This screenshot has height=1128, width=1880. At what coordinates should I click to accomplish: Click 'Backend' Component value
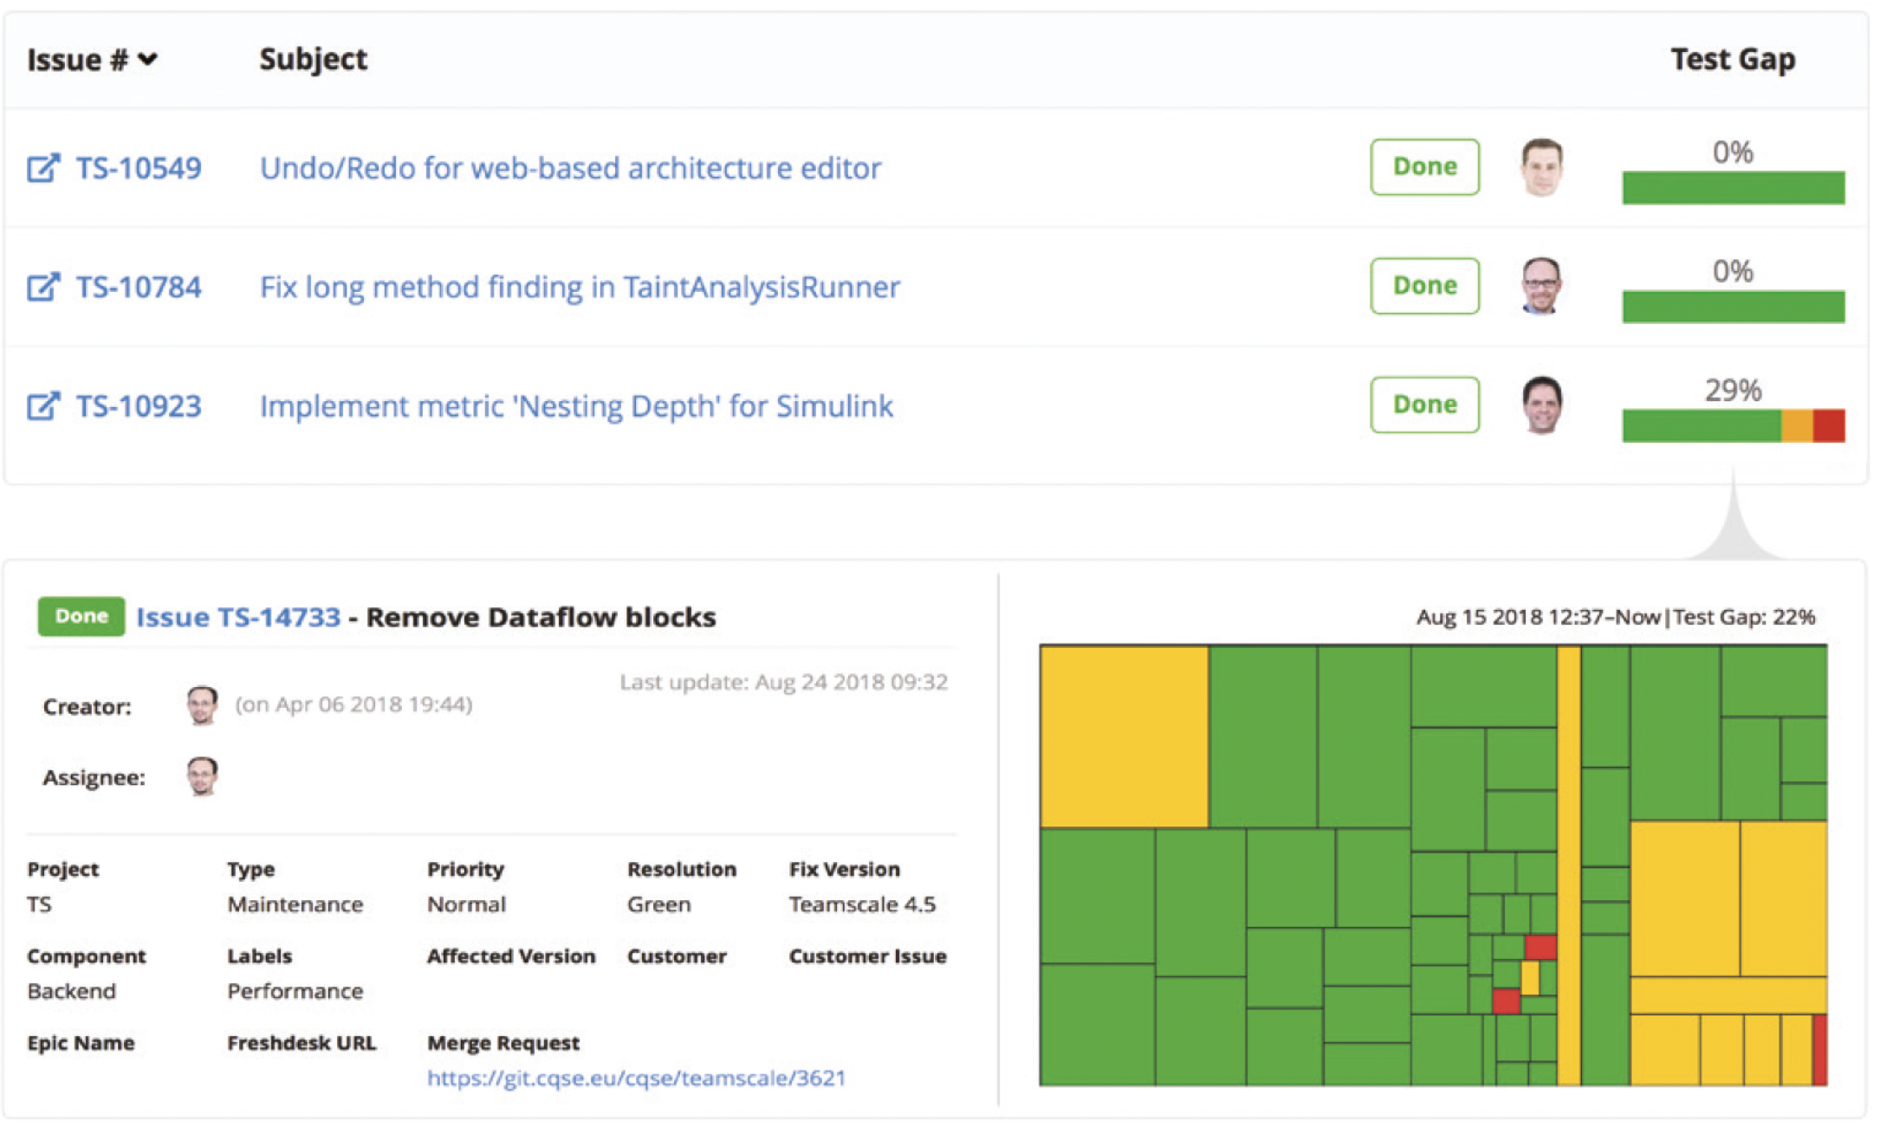(x=71, y=991)
